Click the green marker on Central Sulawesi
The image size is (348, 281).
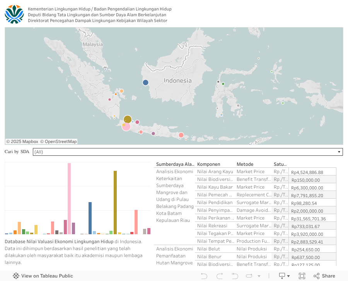click(223, 84)
